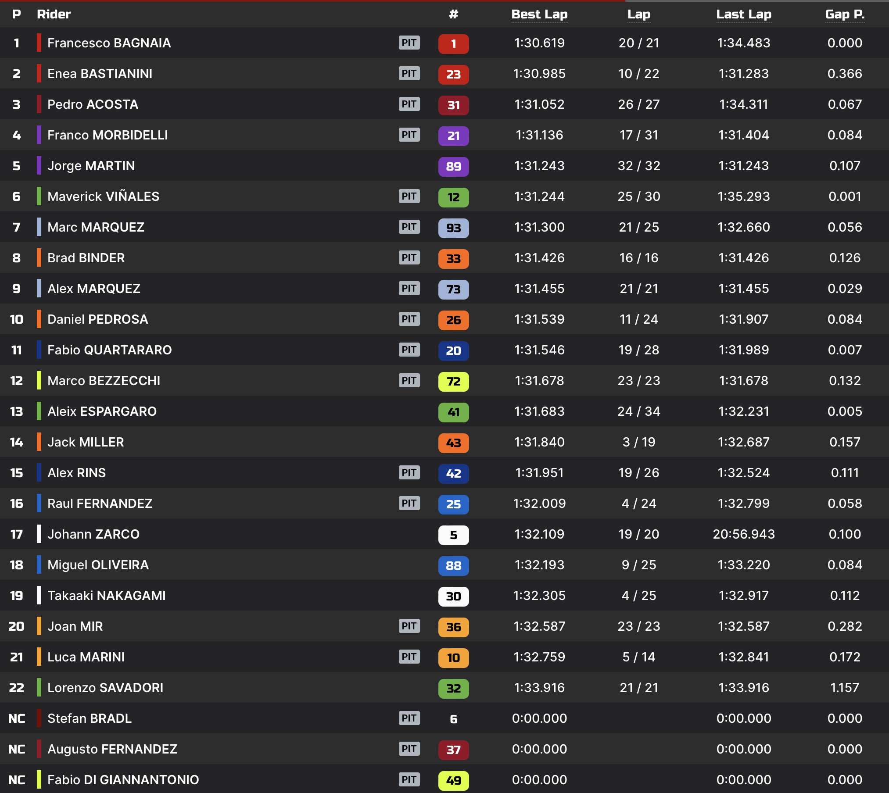Click the white number 5 badge for Zarco
Image resolution: width=889 pixels, height=793 pixels.
pyautogui.click(x=453, y=535)
